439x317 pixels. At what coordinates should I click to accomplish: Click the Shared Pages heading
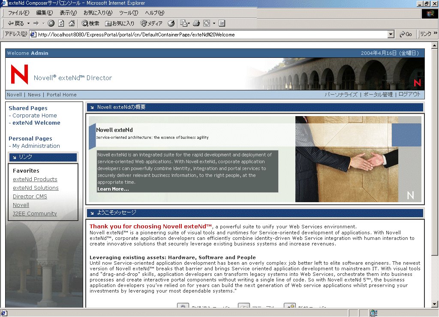click(x=28, y=108)
